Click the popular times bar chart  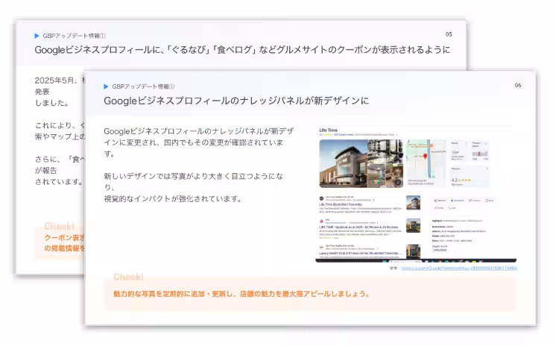(479, 154)
